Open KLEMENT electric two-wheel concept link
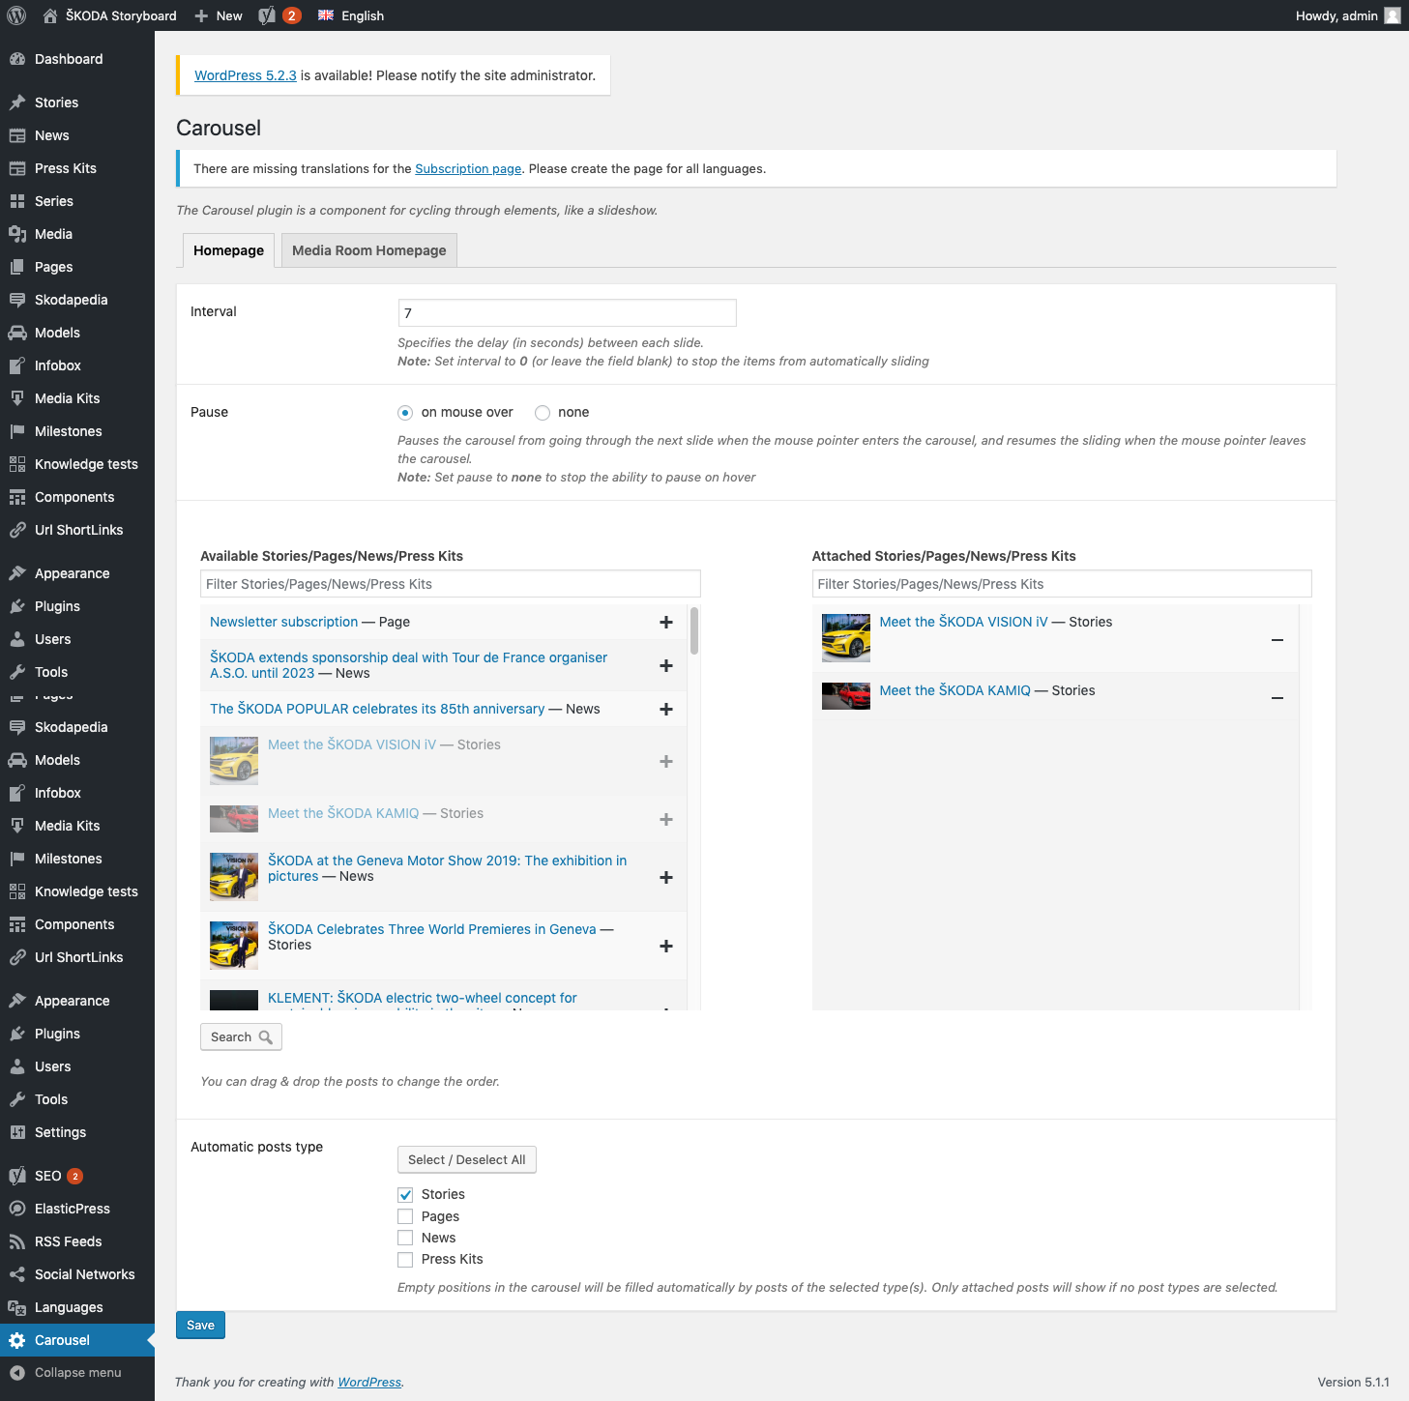1409x1401 pixels. click(423, 998)
